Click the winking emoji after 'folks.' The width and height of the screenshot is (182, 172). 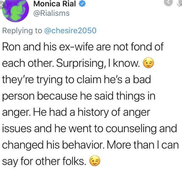(x=95, y=160)
